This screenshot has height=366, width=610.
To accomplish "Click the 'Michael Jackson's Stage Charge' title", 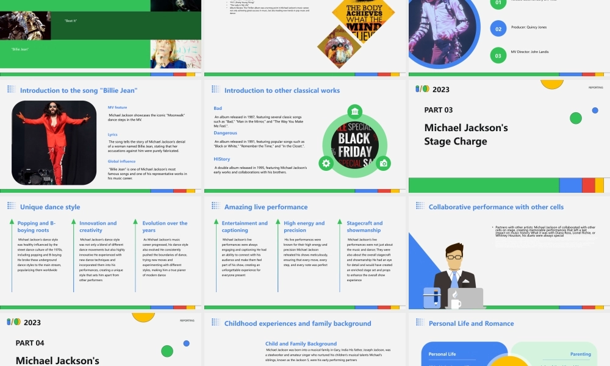I will pos(466,135).
